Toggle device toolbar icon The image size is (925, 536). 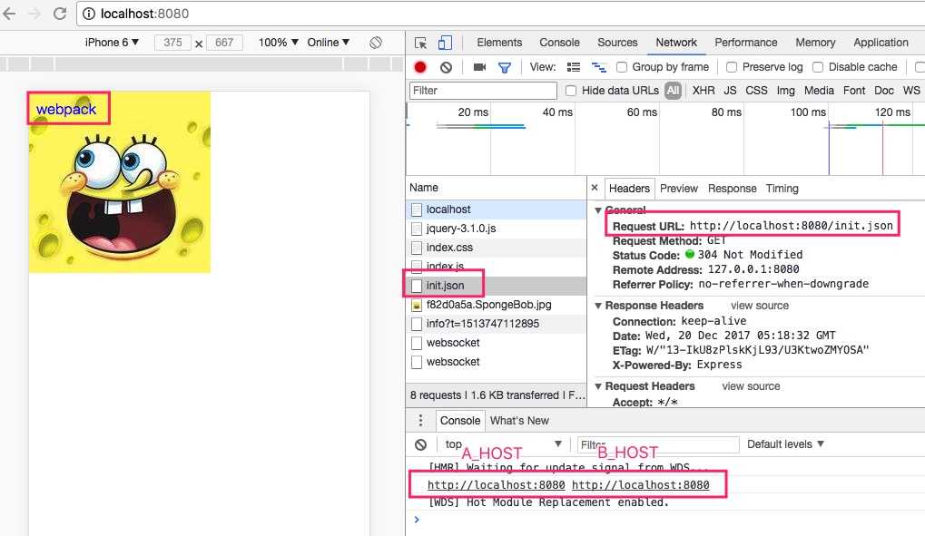pos(445,43)
